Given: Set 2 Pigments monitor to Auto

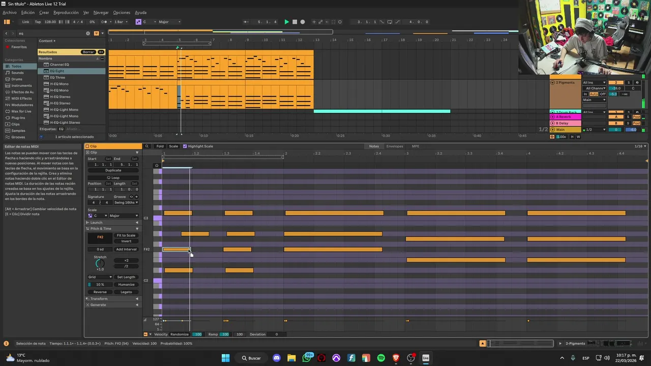Looking at the screenshot, I should [594, 94].
